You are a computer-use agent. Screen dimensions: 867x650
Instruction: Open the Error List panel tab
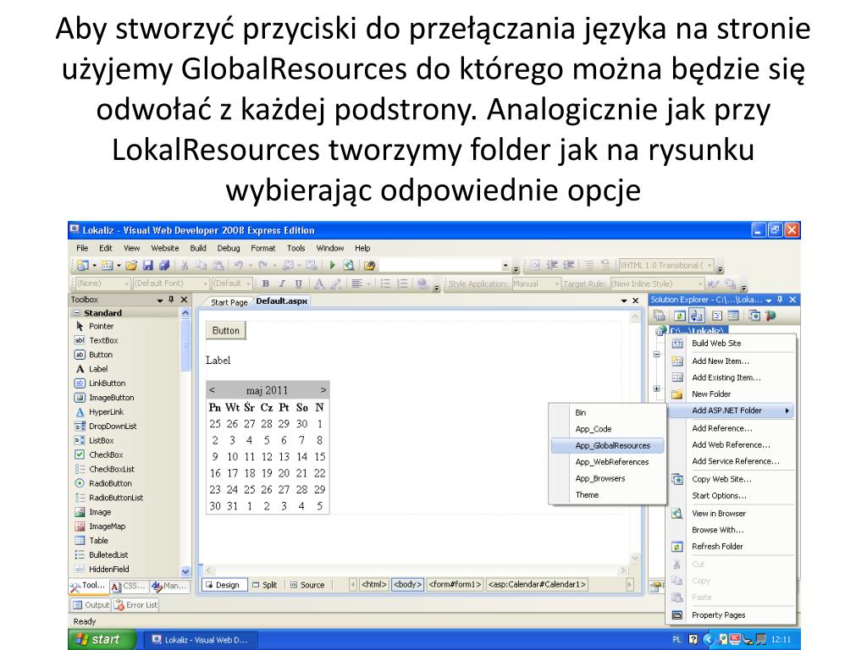135,604
